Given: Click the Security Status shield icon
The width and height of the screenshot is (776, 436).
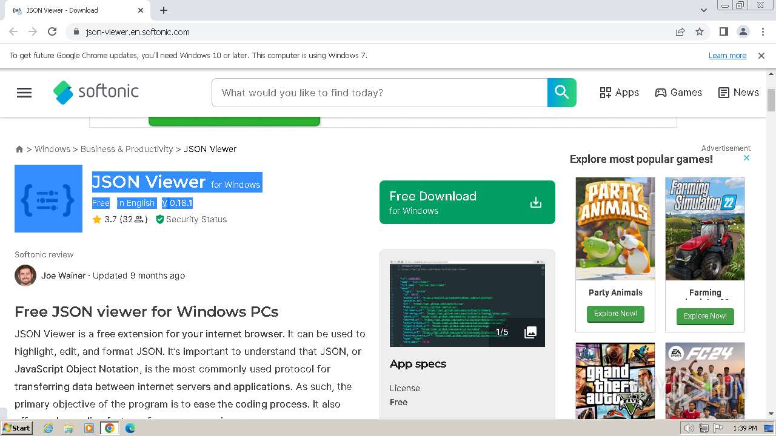Looking at the screenshot, I should 160,219.
